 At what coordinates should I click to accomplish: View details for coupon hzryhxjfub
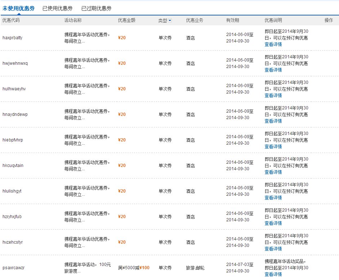pyautogui.click(x=273, y=223)
